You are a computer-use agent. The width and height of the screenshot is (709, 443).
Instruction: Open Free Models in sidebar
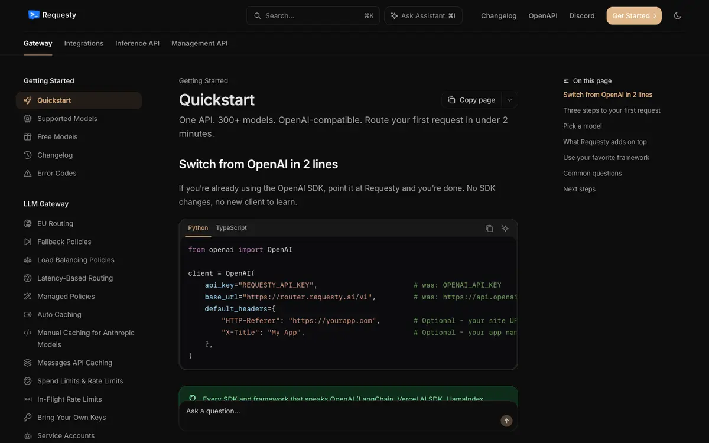click(x=79, y=137)
